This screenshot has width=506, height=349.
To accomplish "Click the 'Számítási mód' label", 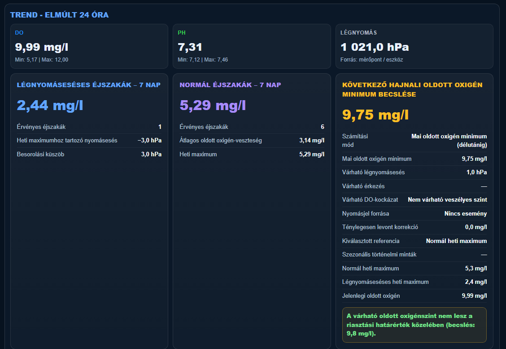I will [355, 141].
